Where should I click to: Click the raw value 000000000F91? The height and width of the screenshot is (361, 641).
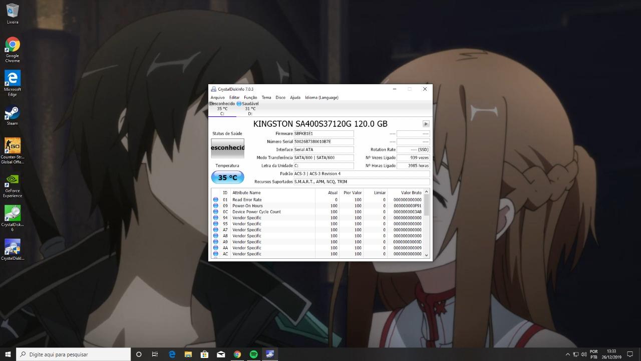[408, 206]
